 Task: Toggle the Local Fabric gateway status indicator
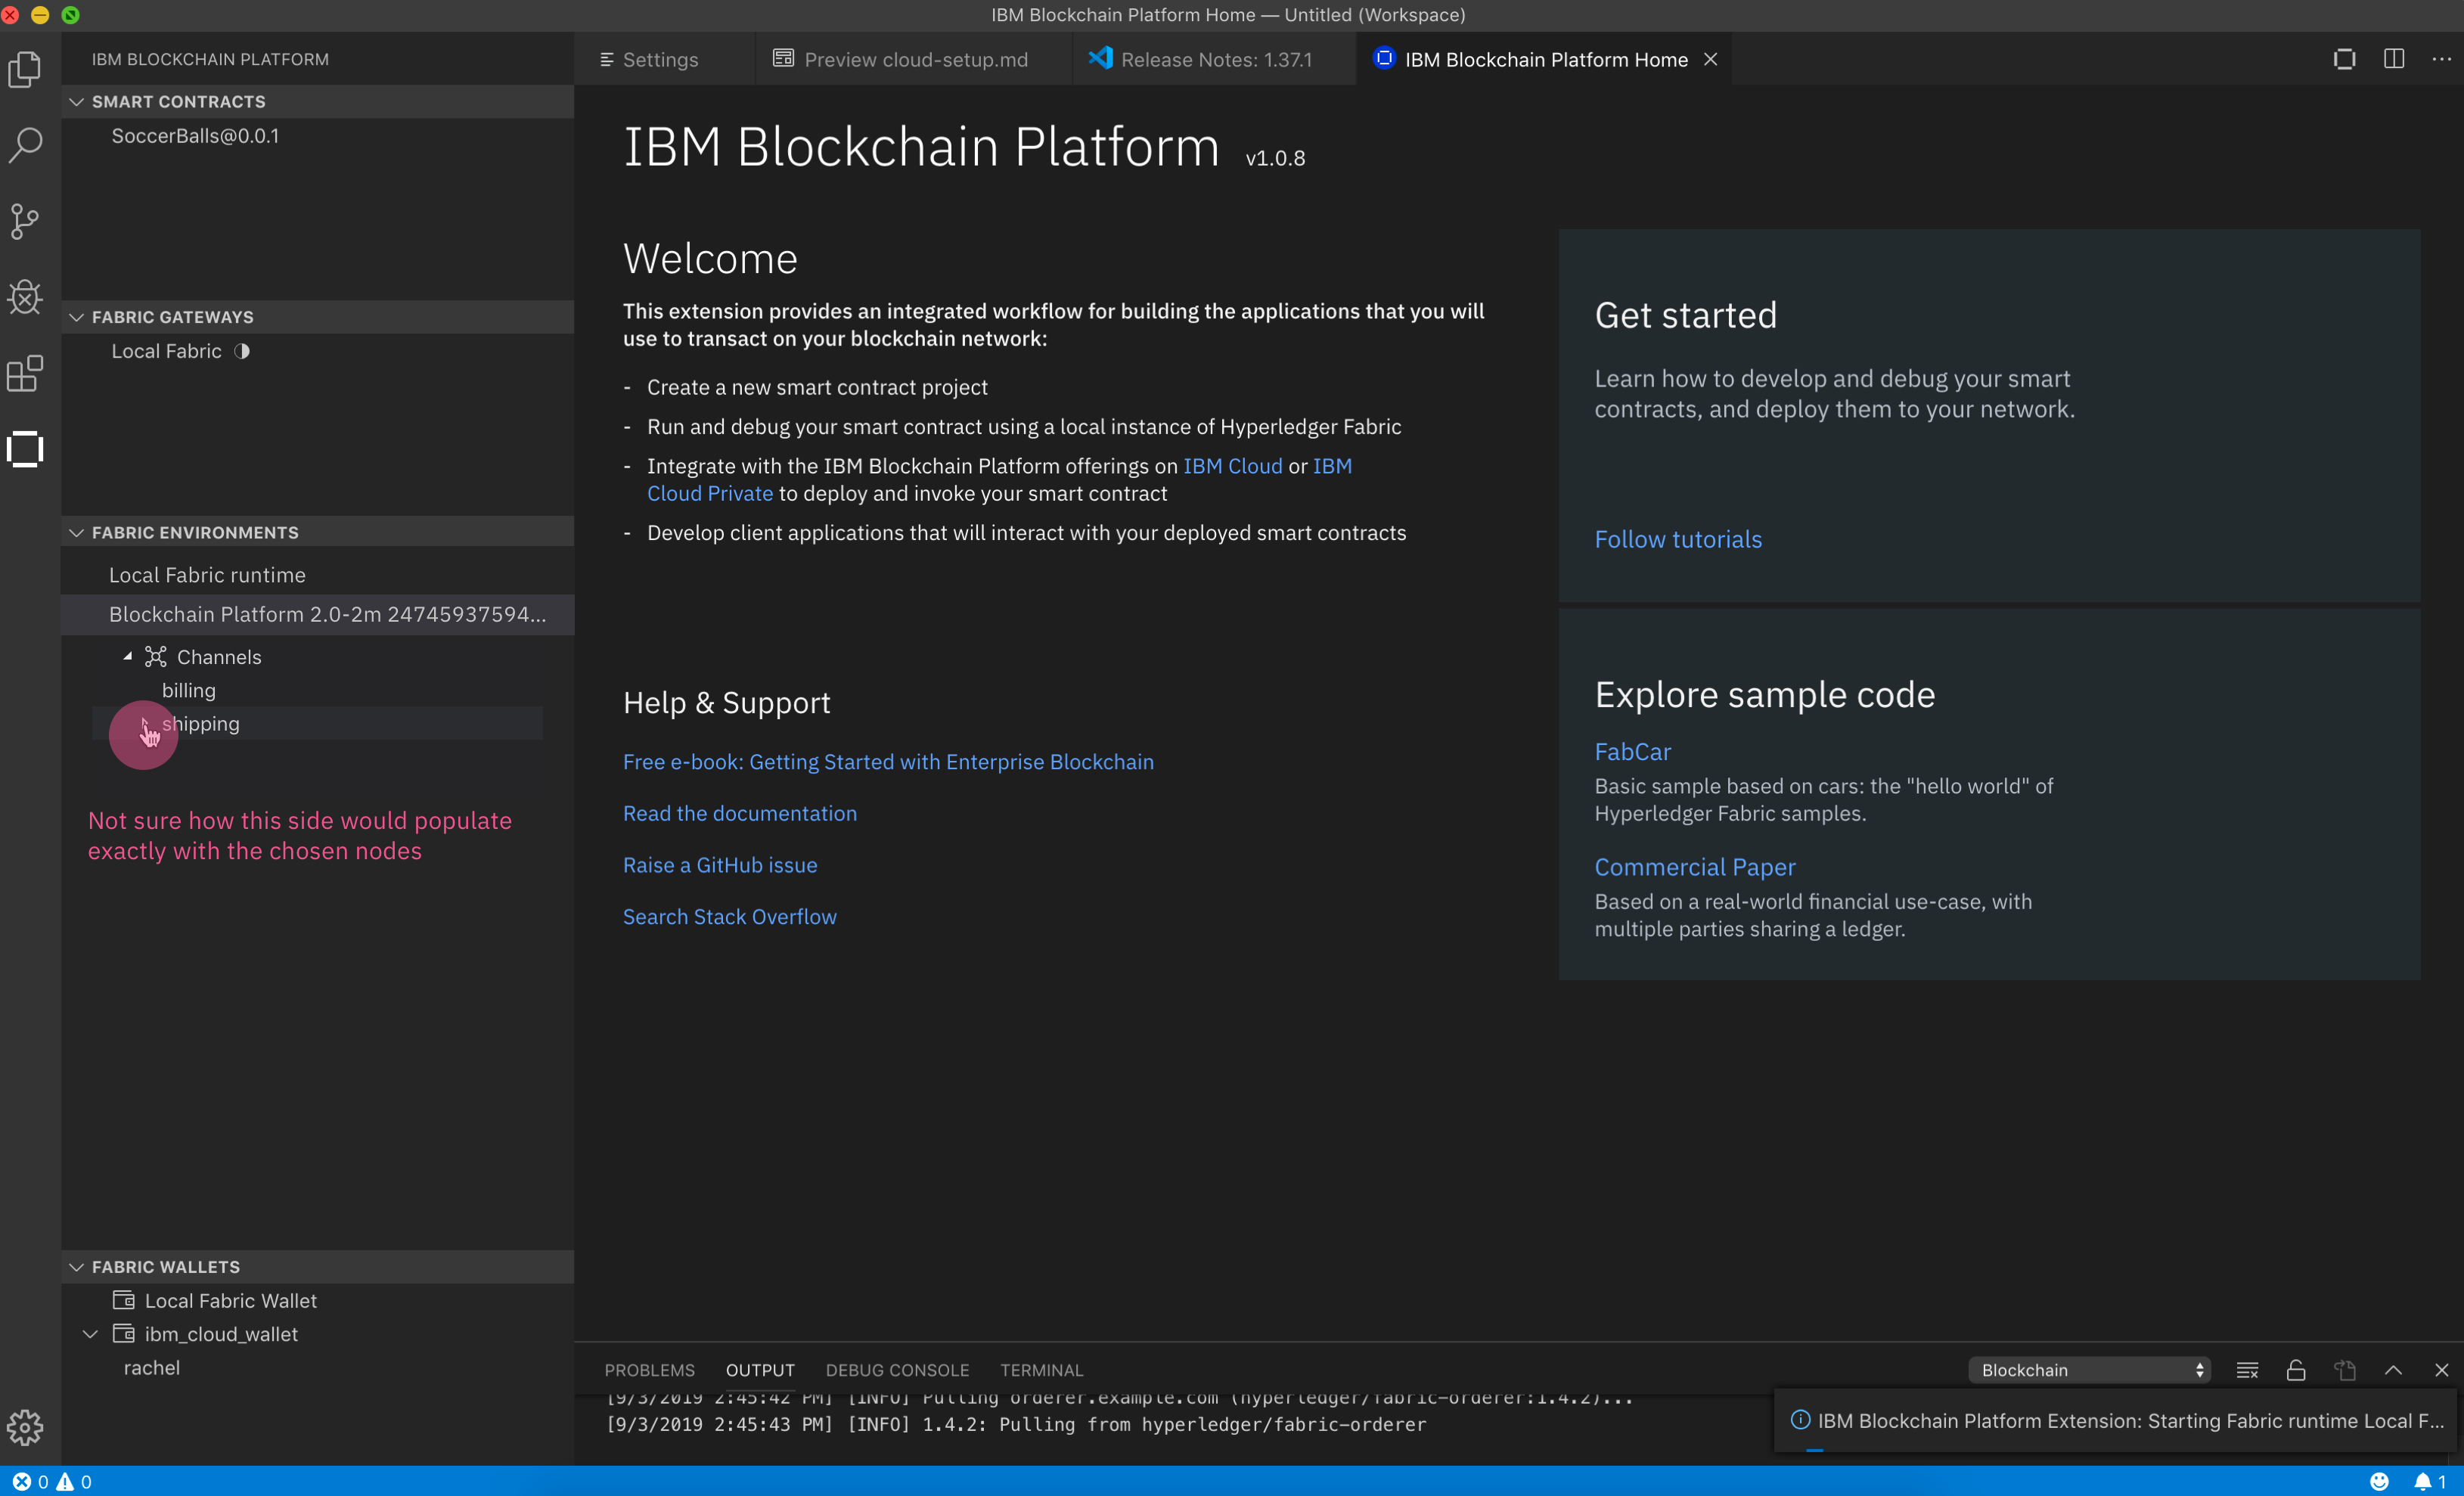click(x=243, y=351)
